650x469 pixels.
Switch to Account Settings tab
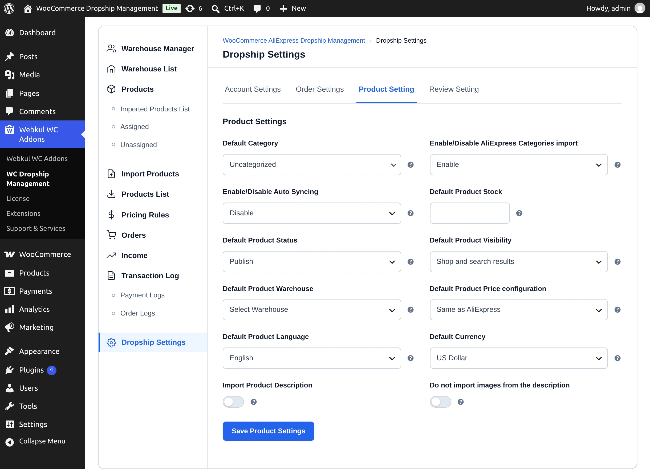tap(253, 89)
